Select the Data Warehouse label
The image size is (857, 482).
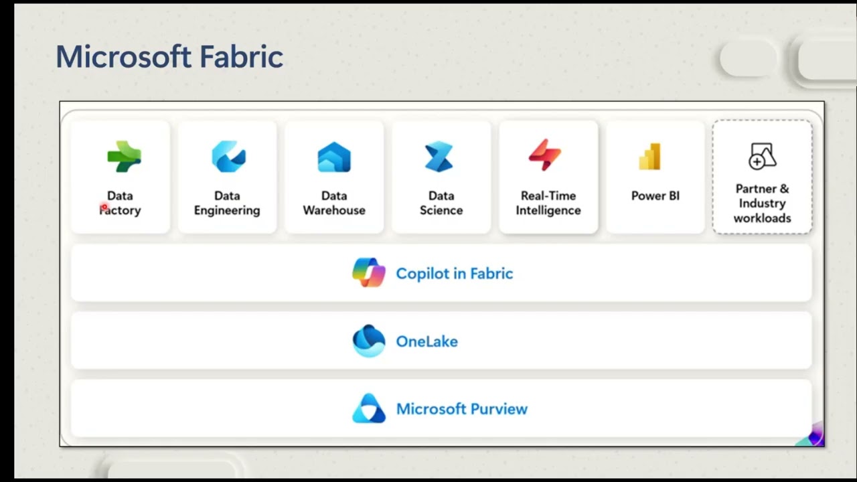pyautogui.click(x=334, y=203)
